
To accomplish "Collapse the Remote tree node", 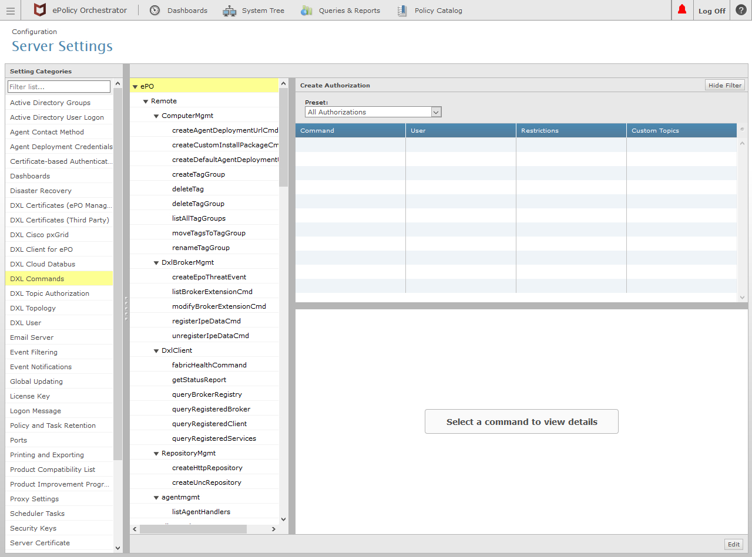I will [x=146, y=102].
